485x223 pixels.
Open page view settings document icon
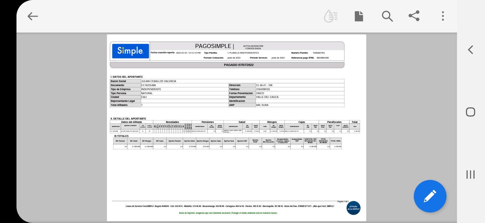[x=359, y=16]
